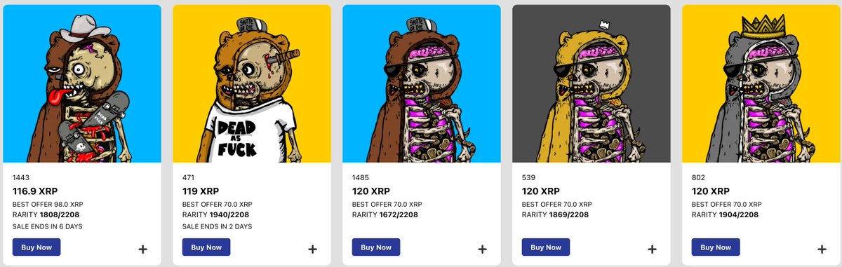The height and width of the screenshot is (267, 842).
Task: Open the gray background yellow hoodie bear
Action: point(592,84)
